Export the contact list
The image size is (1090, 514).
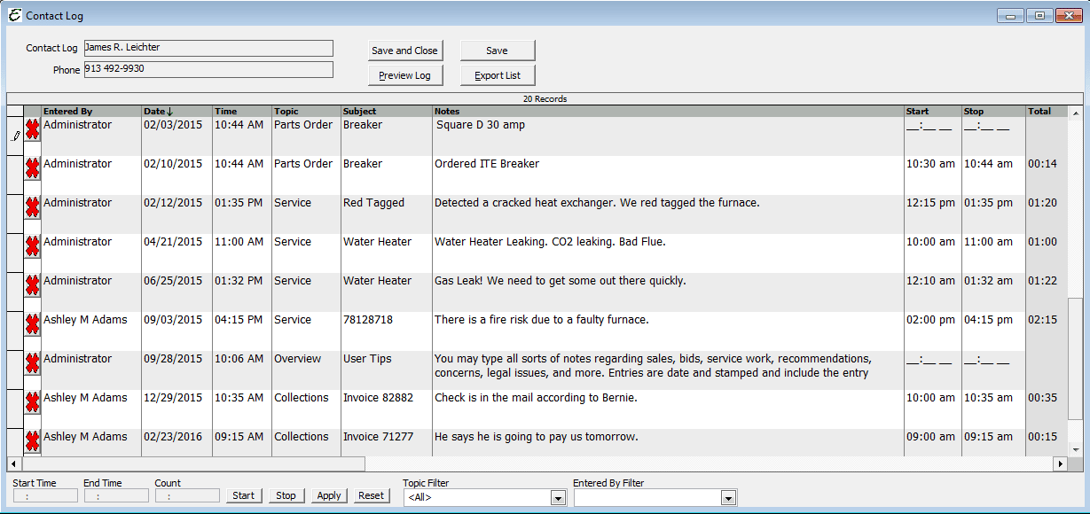[x=497, y=74]
